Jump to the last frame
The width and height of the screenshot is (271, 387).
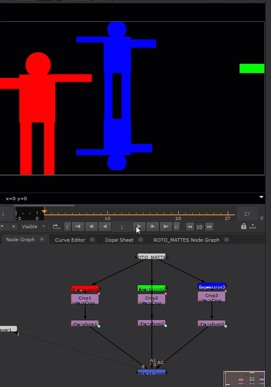pyautogui.click(x=166, y=227)
